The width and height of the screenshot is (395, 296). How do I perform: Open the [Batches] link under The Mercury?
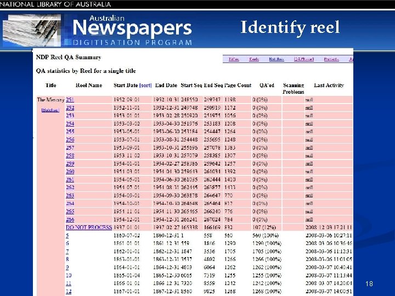[50, 110]
